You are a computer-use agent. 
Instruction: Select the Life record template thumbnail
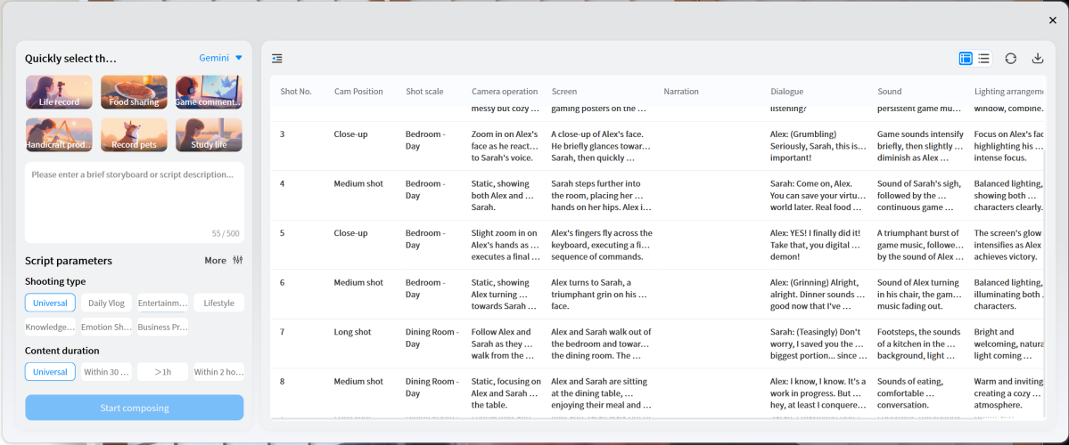click(x=59, y=92)
